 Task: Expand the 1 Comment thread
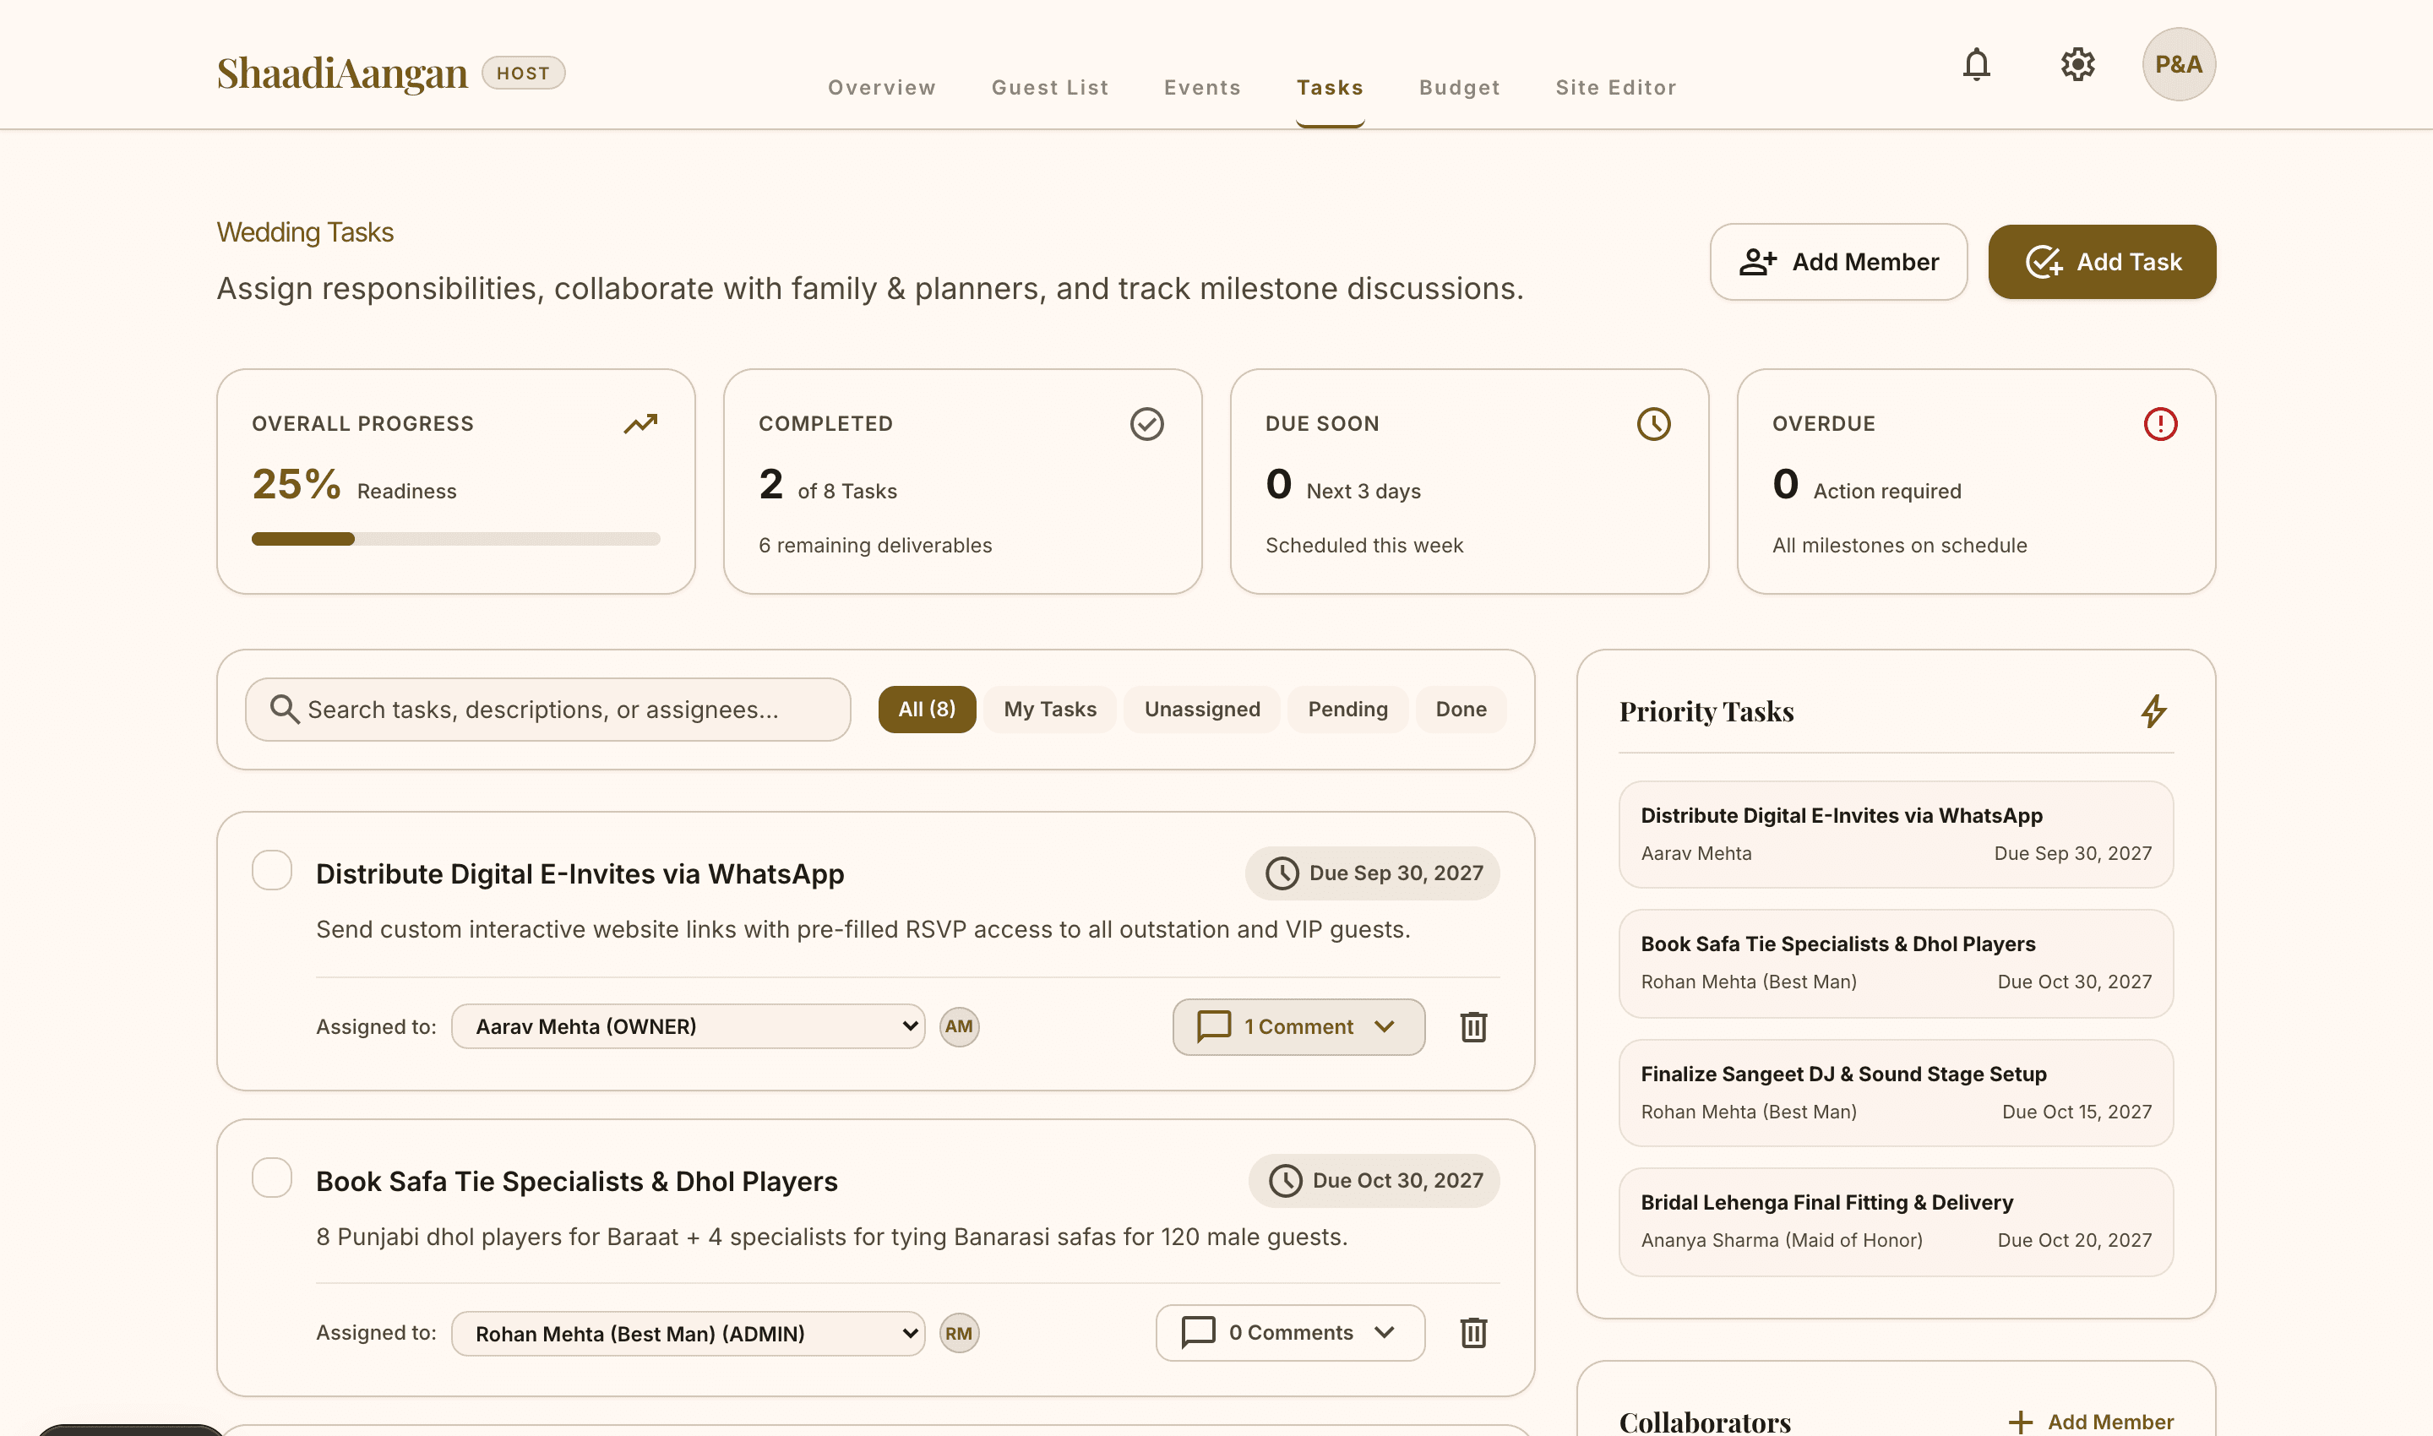click(x=1298, y=1026)
